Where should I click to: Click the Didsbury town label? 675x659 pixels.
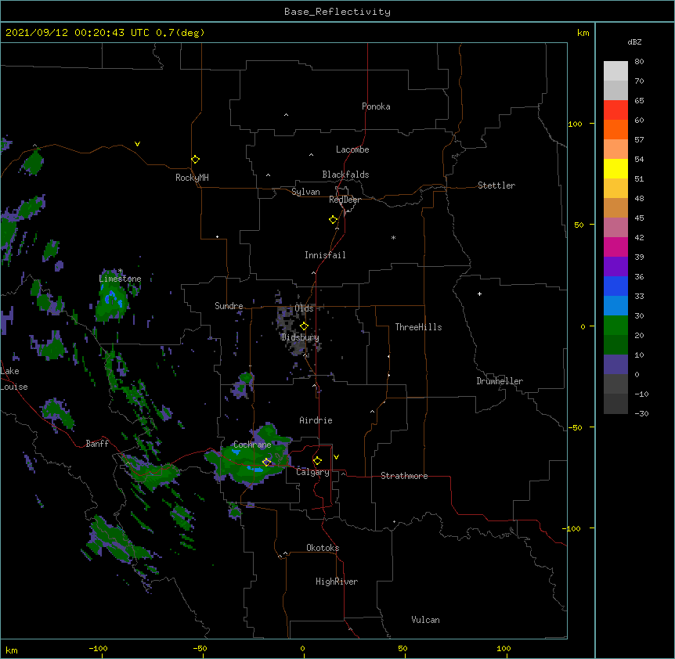pyautogui.click(x=300, y=337)
